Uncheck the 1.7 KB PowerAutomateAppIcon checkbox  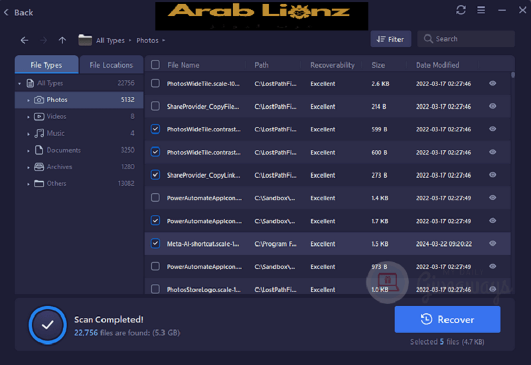(155, 221)
